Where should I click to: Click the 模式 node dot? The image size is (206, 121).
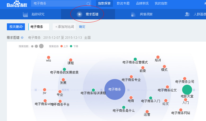click(164, 67)
